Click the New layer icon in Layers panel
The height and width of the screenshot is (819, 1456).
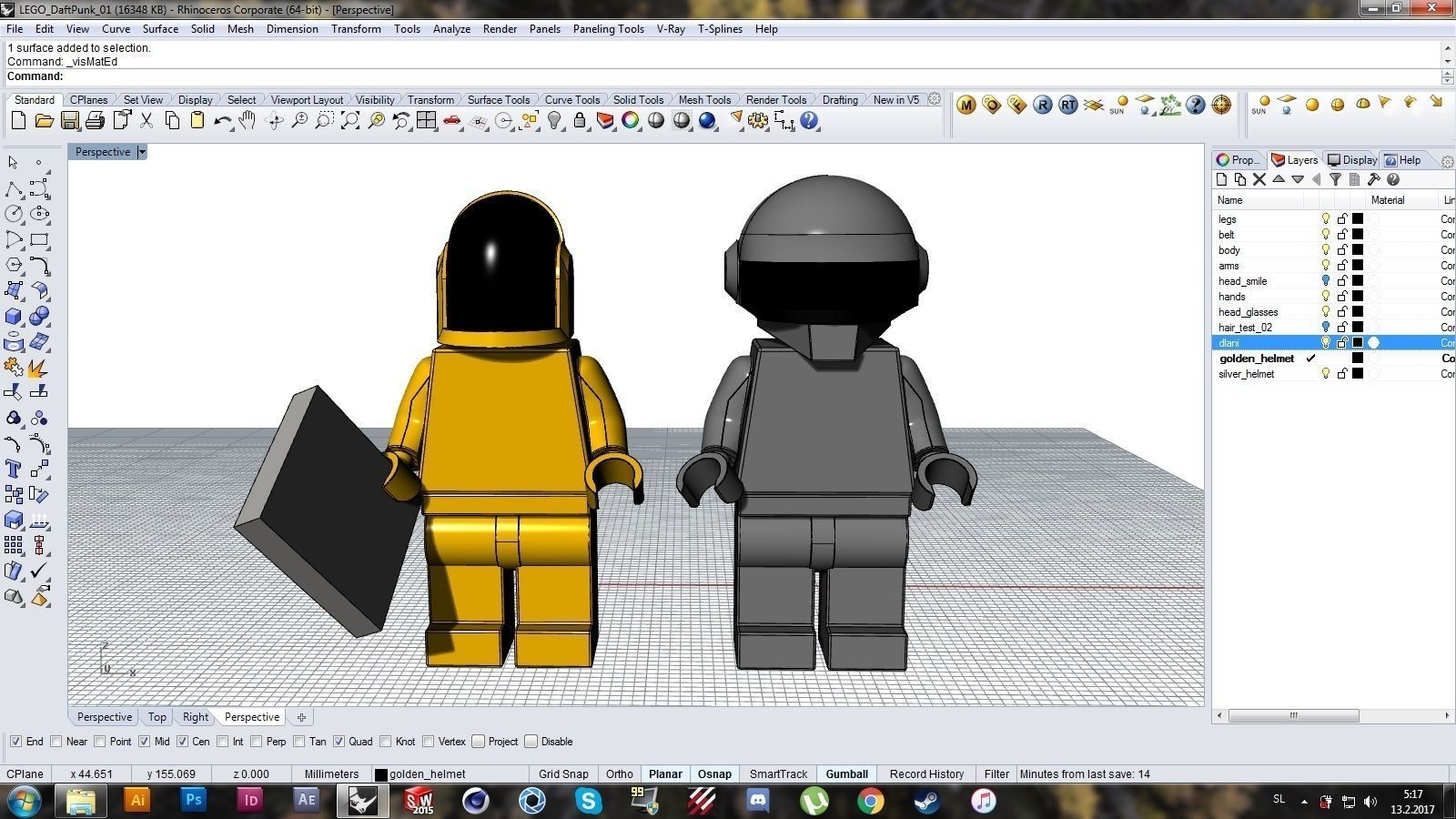click(x=1222, y=179)
